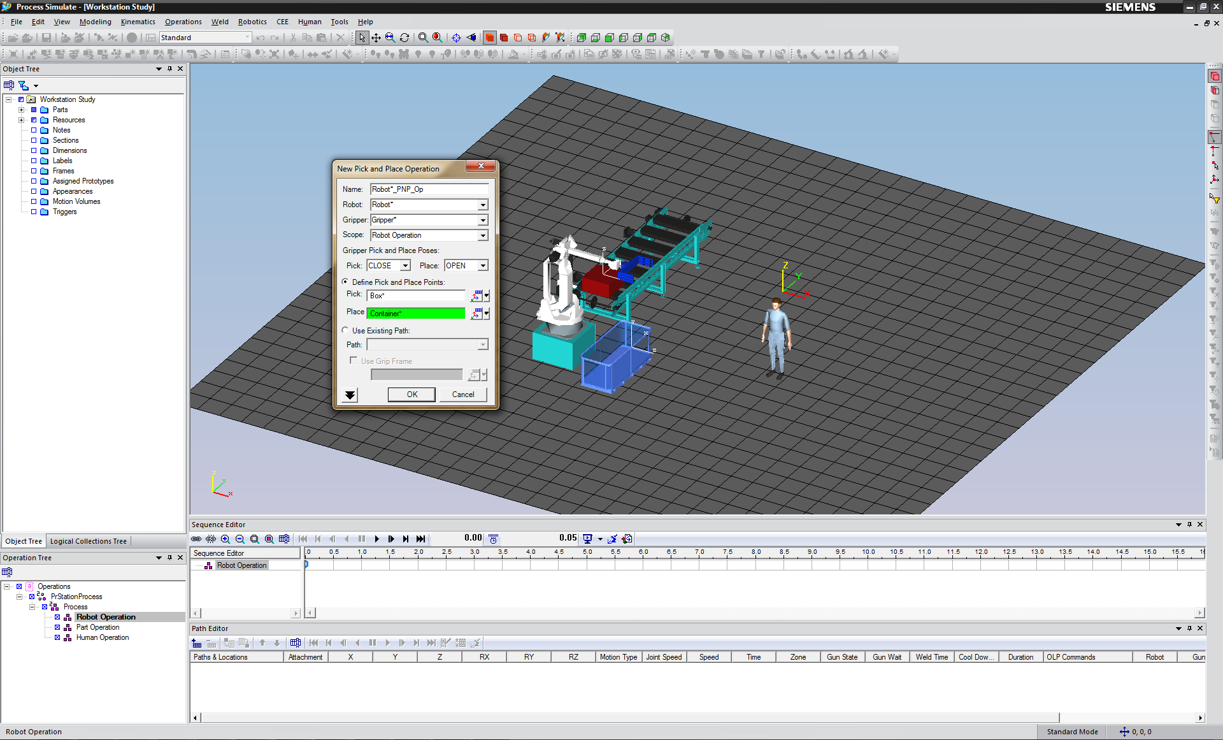Viewport: 1223px width, 740px height.
Task: Open the Gripper dropdown list
Action: (483, 221)
